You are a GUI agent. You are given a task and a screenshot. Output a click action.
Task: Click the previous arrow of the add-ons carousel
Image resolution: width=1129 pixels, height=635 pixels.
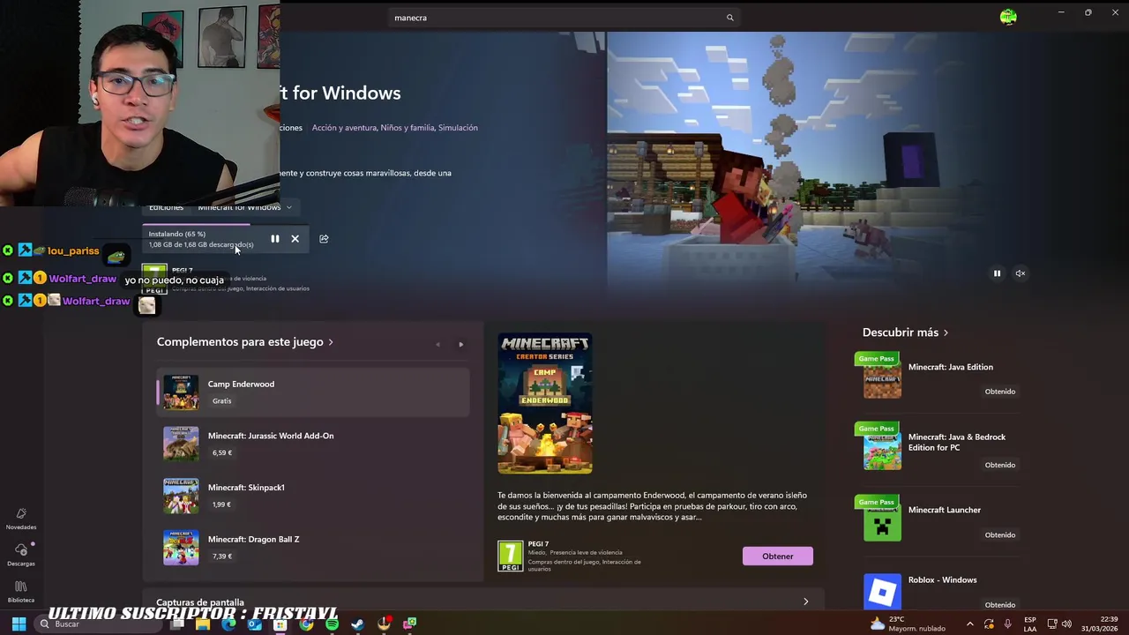click(437, 345)
